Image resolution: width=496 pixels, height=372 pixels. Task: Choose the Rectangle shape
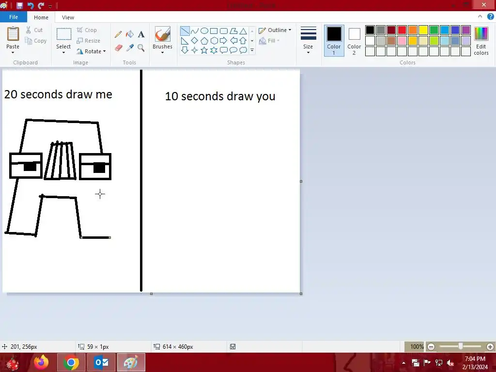pos(214,31)
